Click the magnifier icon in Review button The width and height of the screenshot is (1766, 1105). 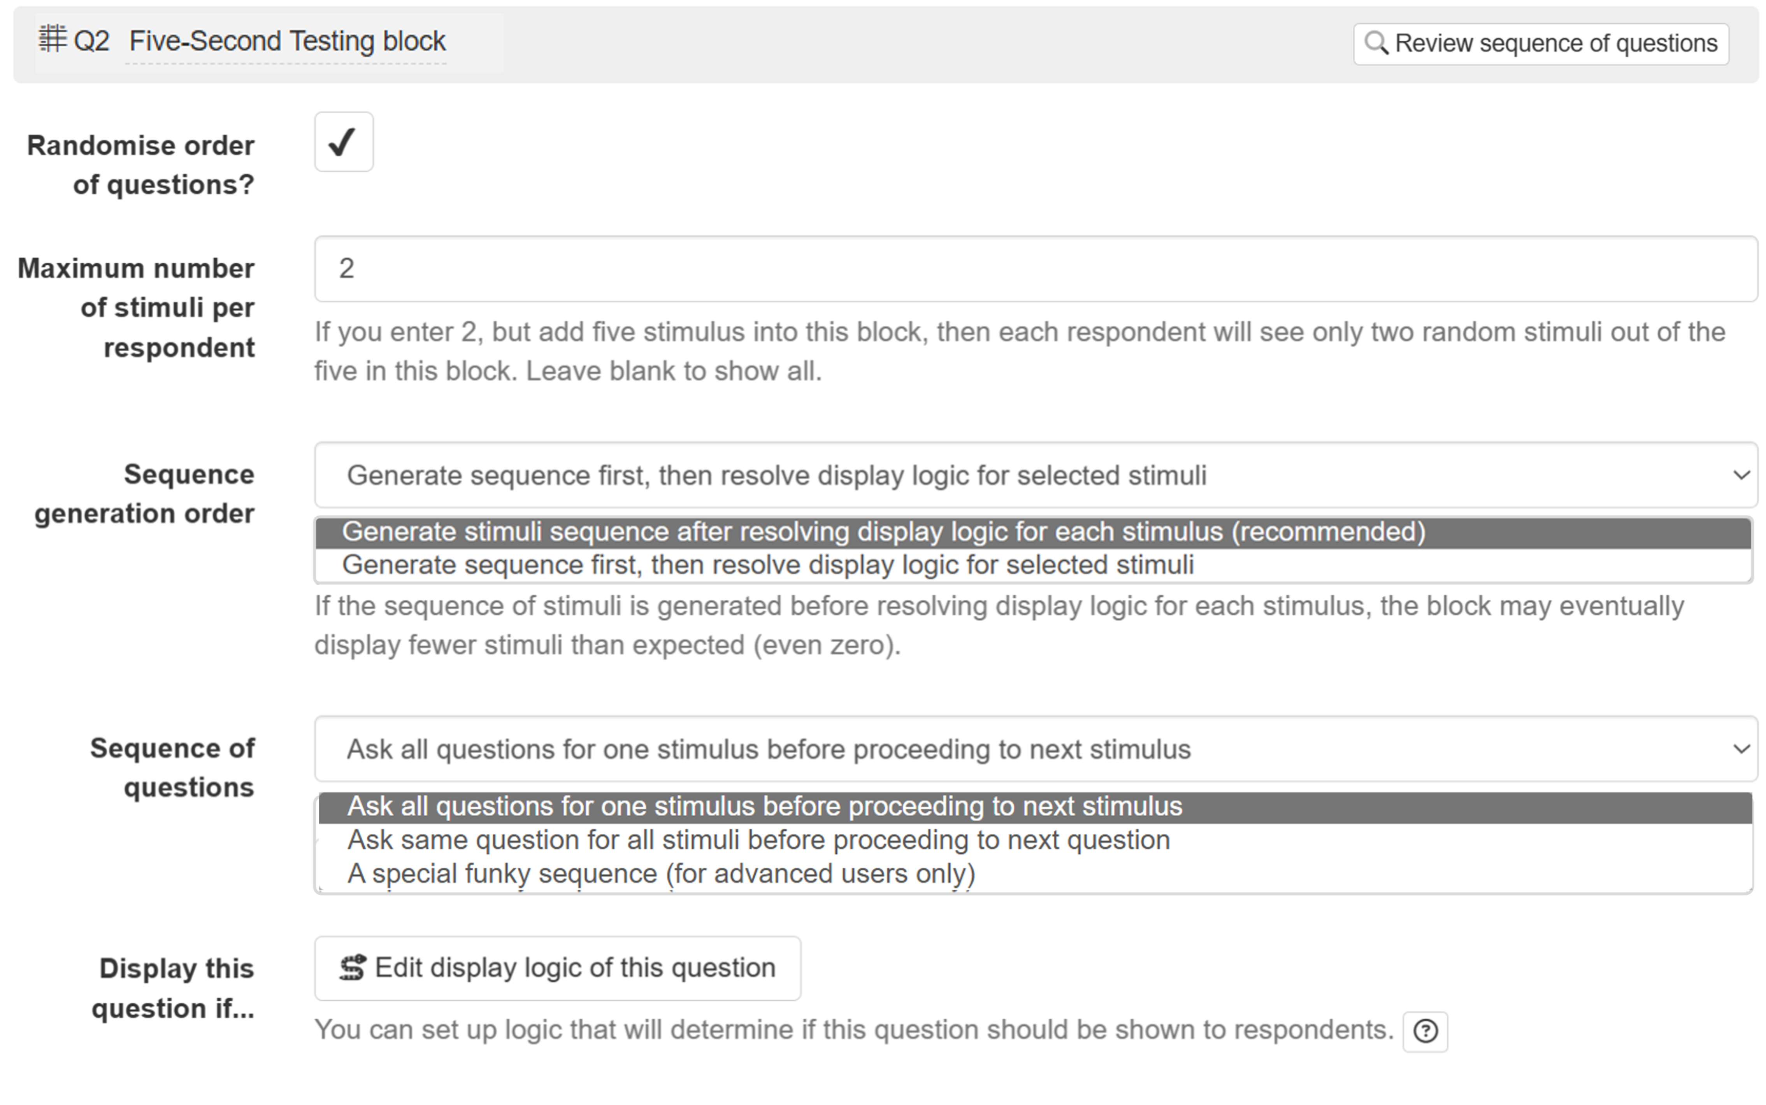click(1376, 44)
